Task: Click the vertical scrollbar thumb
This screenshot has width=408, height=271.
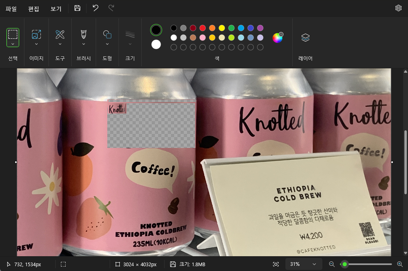Action: (x=406, y=162)
